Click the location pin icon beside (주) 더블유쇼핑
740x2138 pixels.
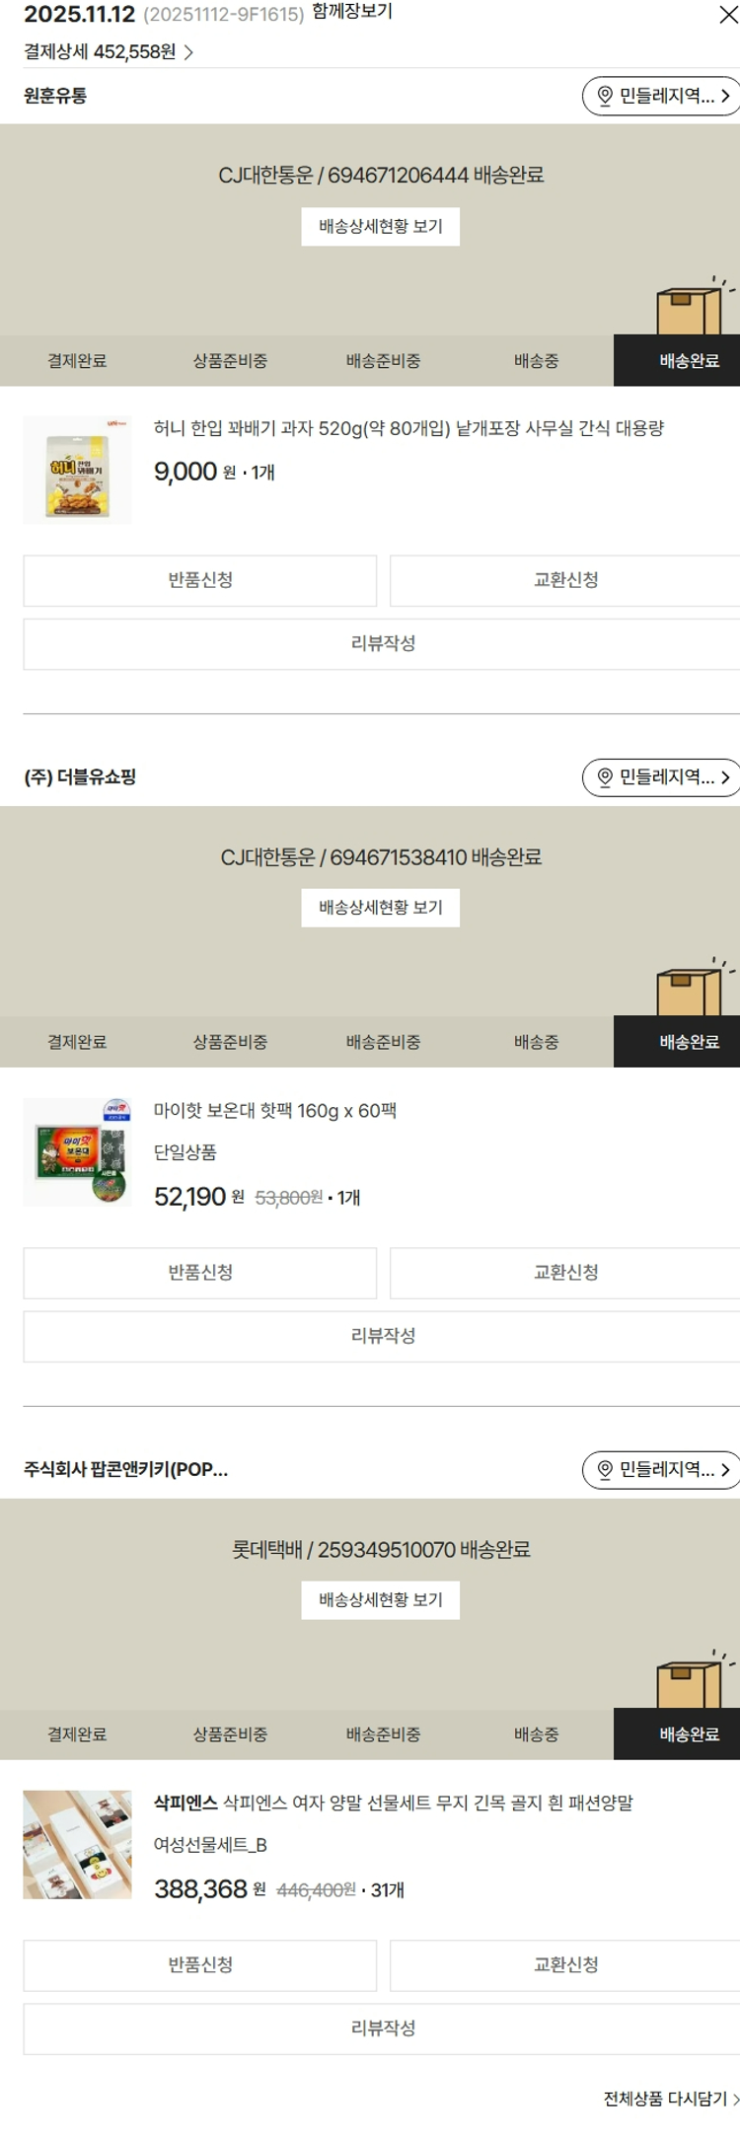(605, 777)
